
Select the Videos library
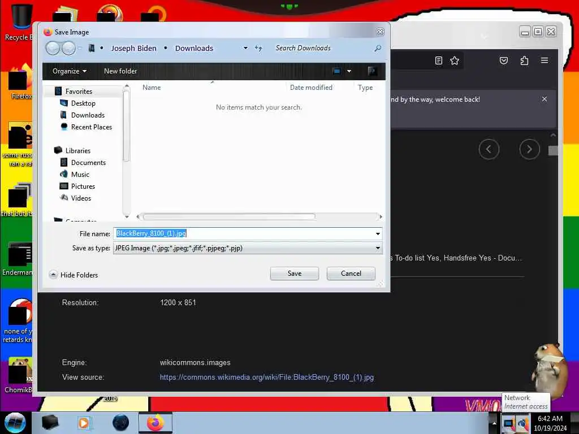[x=81, y=198]
